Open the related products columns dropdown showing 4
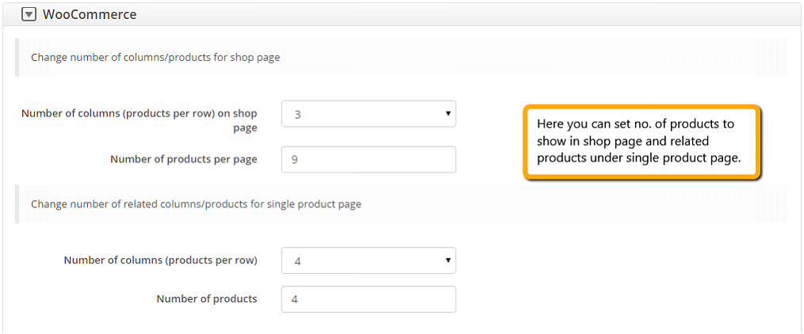The image size is (804, 334). point(368,260)
